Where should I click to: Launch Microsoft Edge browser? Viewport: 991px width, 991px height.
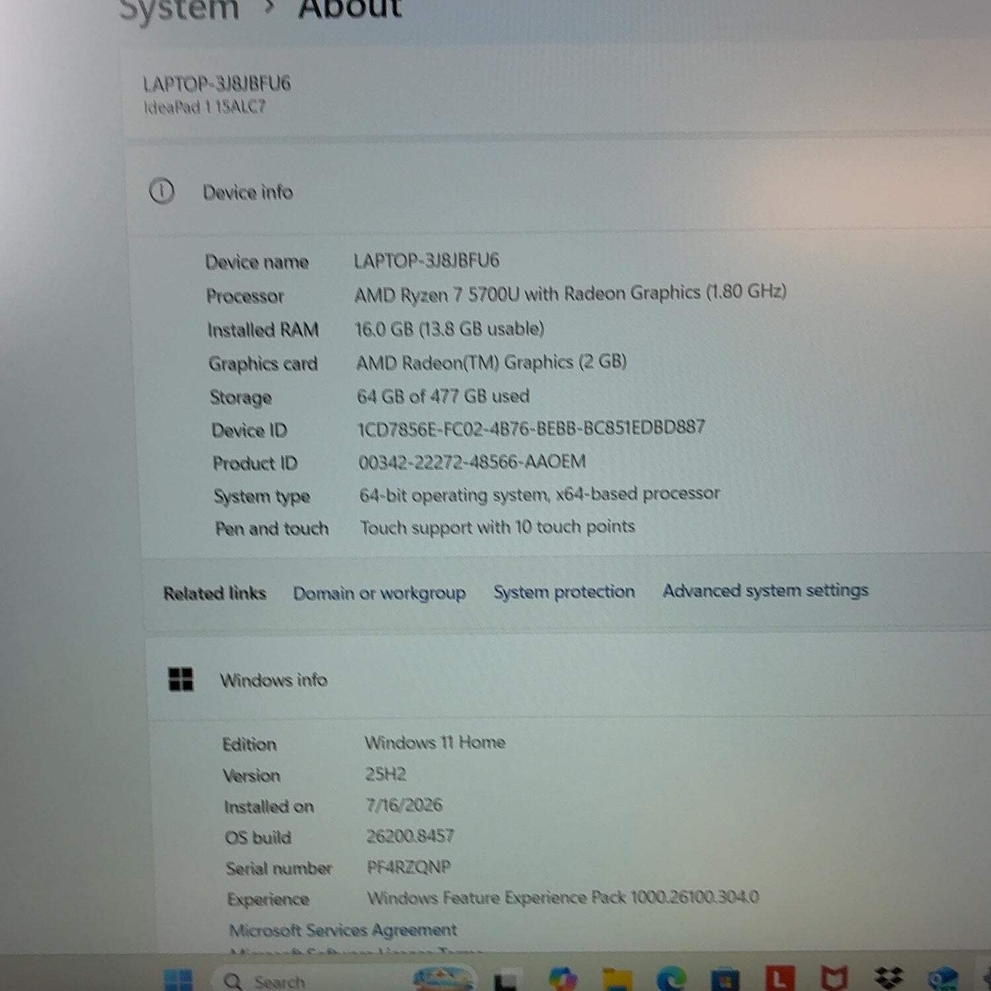pos(671,979)
